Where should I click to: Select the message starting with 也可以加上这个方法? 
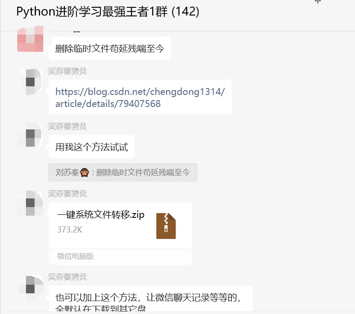[150, 299]
